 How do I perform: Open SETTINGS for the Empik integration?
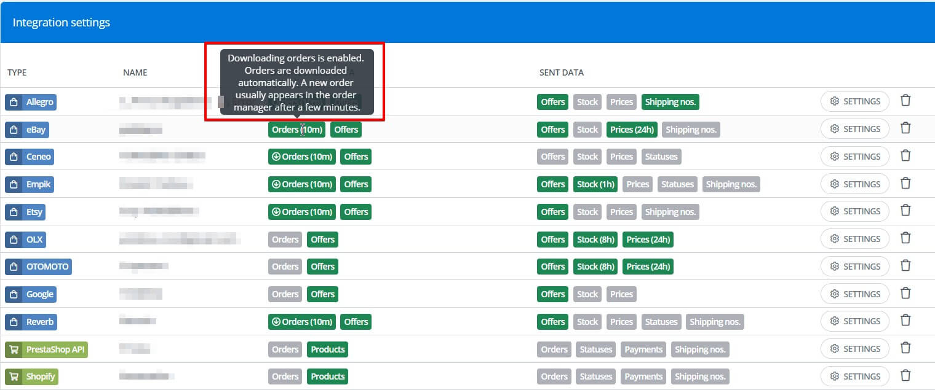(x=855, y=184)
